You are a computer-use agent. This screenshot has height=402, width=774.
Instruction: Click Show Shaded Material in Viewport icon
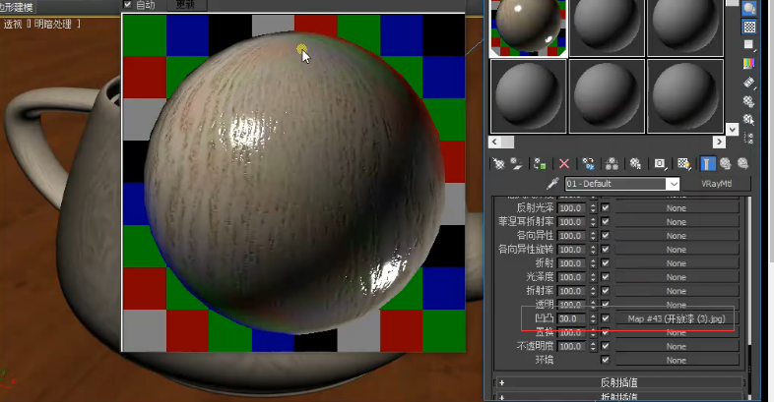click(x=683, y=163)
